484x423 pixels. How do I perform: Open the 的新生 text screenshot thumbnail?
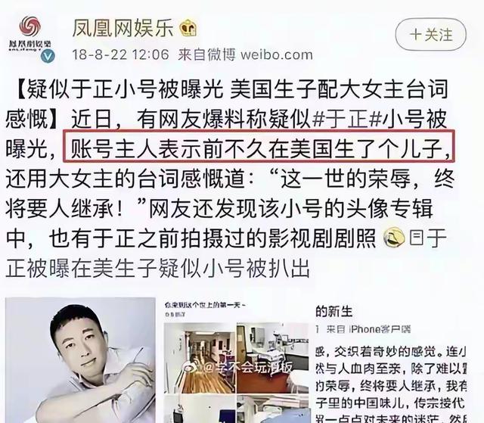pyautogui.click(x=391, y=360)
